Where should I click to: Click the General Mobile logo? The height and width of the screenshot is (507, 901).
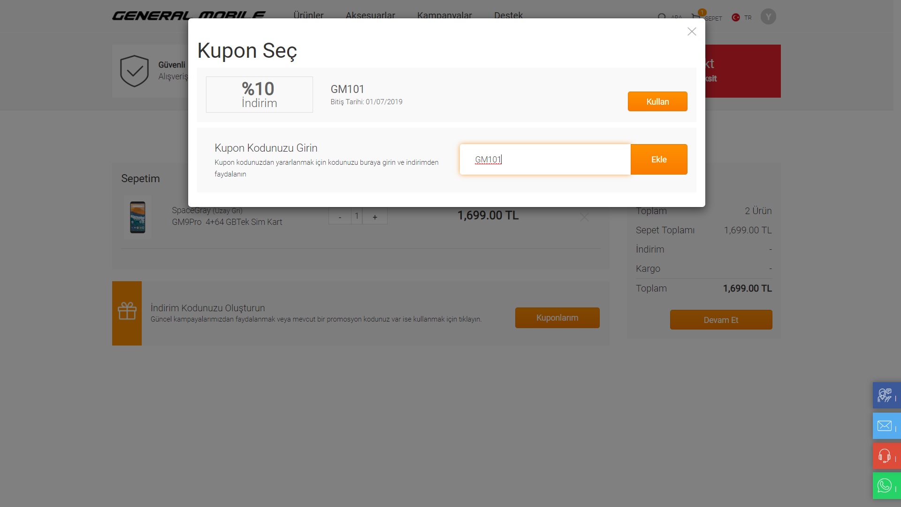189,15
